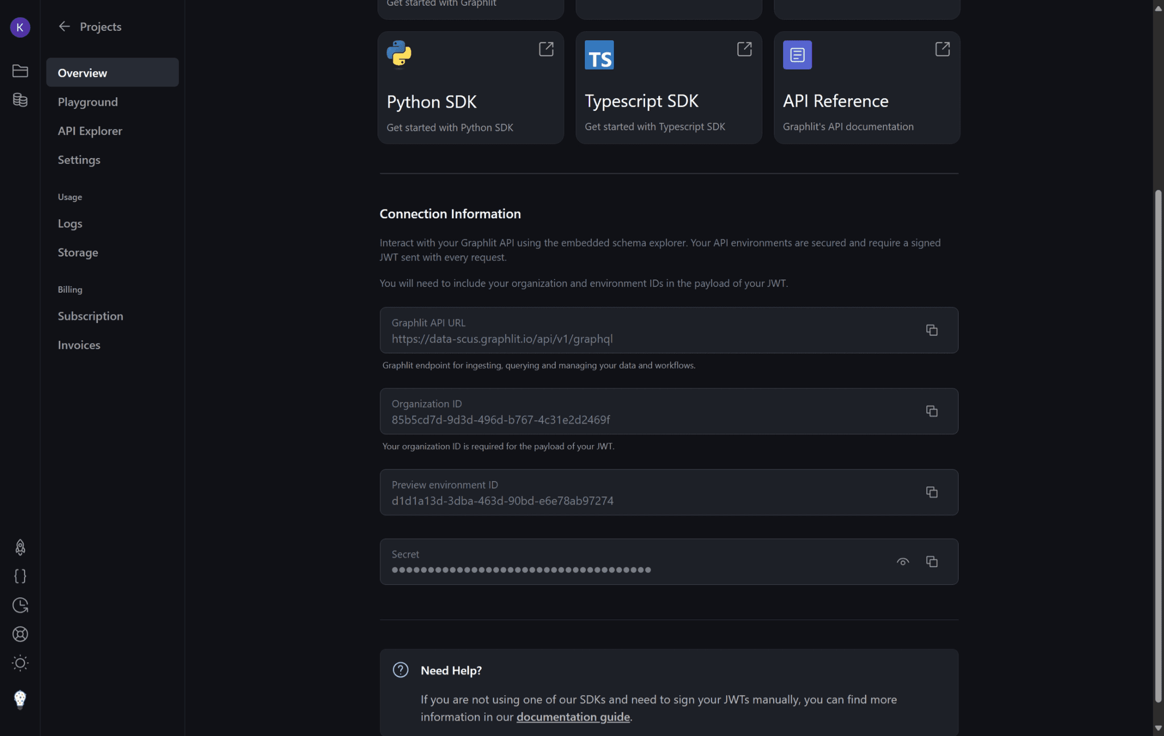Click the curly braces icon in sidebar
This screenshot has height=736, width=1164.
click(x=20, y=576)
